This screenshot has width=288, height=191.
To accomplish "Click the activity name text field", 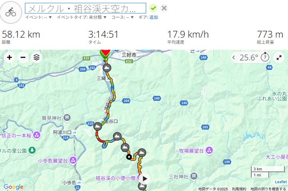I will [x=86, y=8].
